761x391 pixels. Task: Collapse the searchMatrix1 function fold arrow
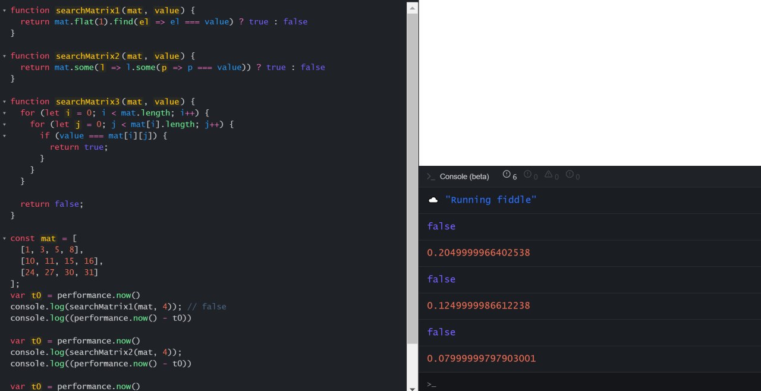[x=4, y=10]
